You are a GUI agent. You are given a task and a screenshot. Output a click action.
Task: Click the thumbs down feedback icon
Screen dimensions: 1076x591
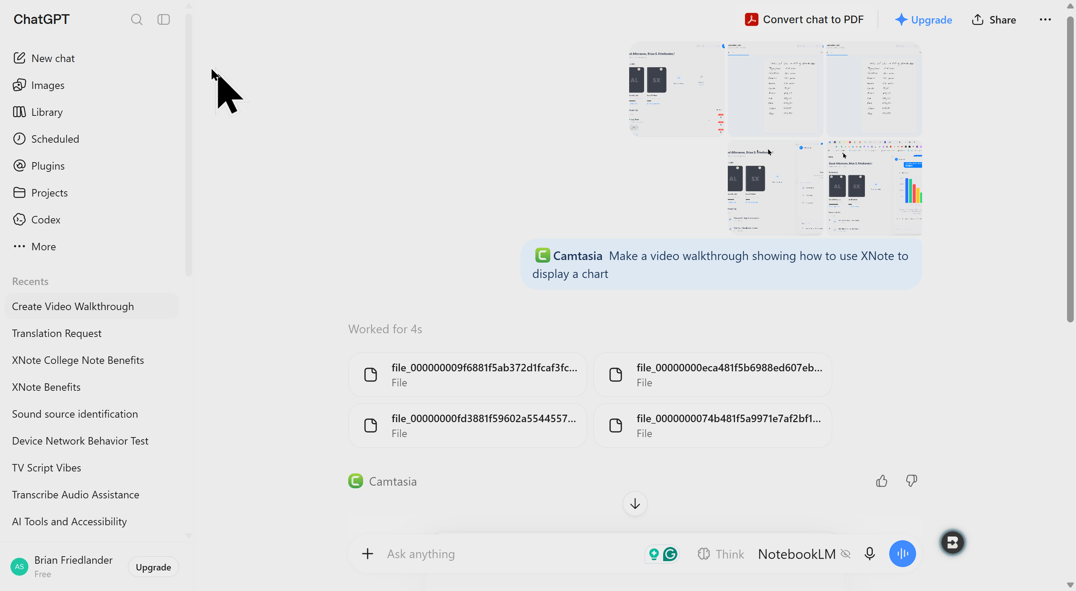click(912, 481)
